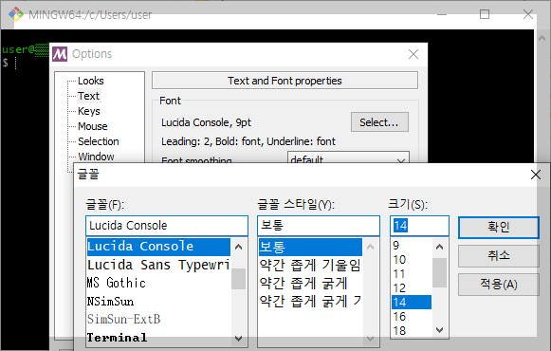Click the size list scroll down arrow
Viewport: 551px width, 351px height.
click(x=440, y=329)
